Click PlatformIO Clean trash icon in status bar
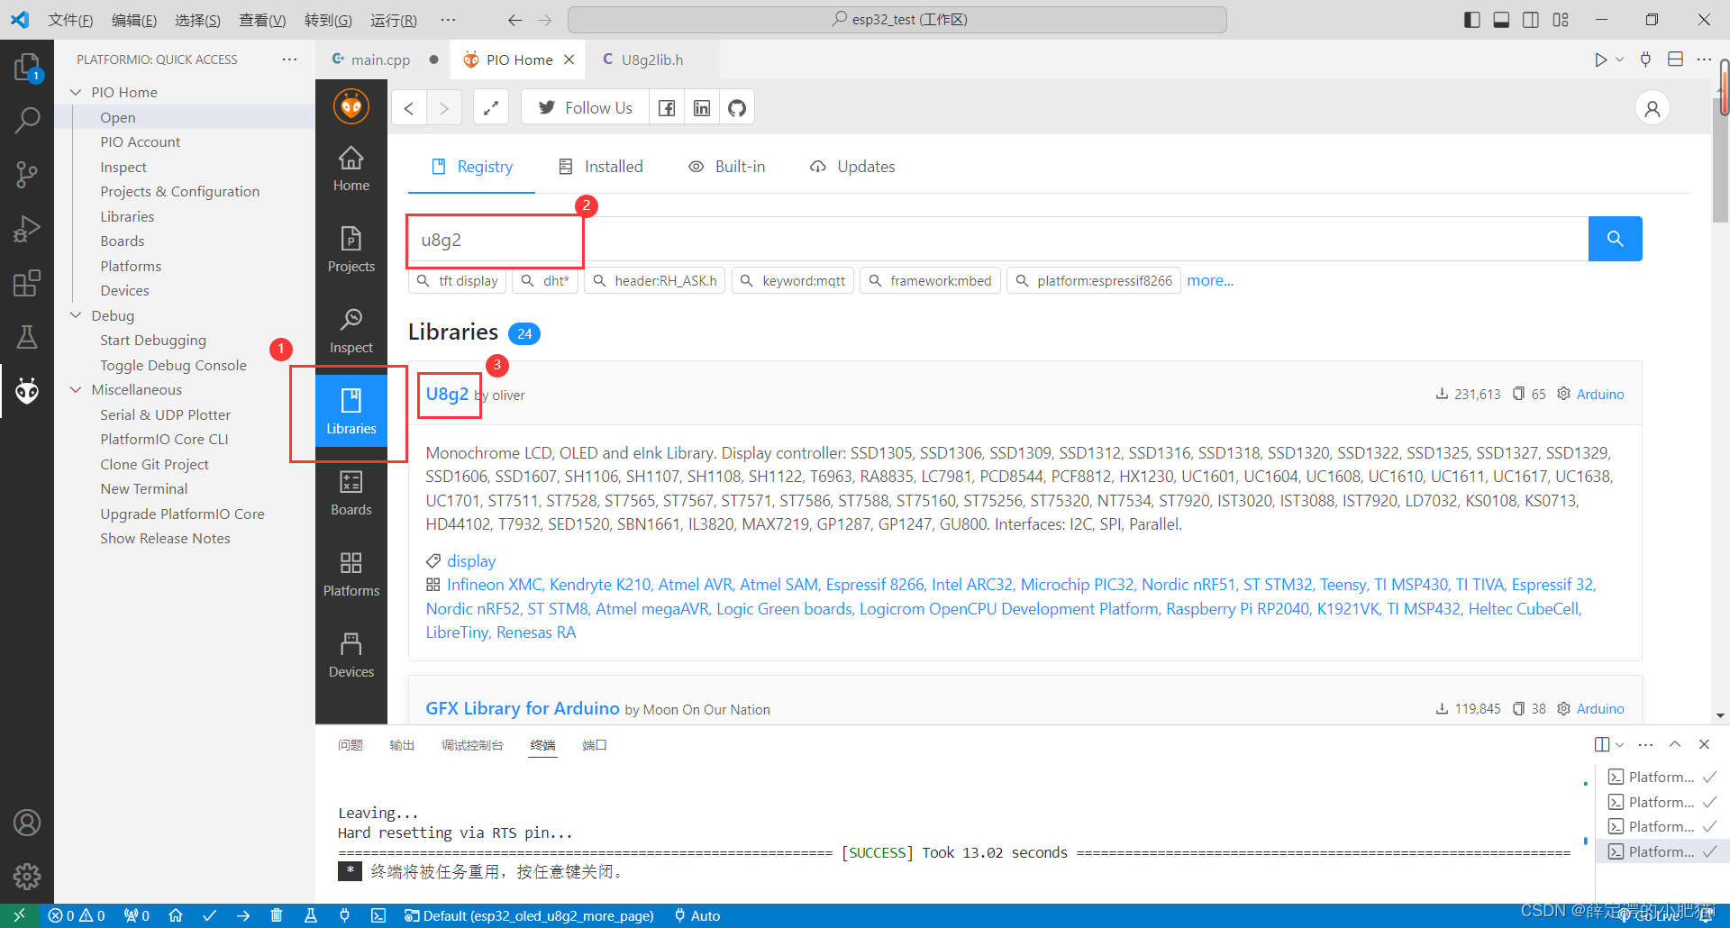The width and height of the screenshot is (1730, 928). (277, 915)
